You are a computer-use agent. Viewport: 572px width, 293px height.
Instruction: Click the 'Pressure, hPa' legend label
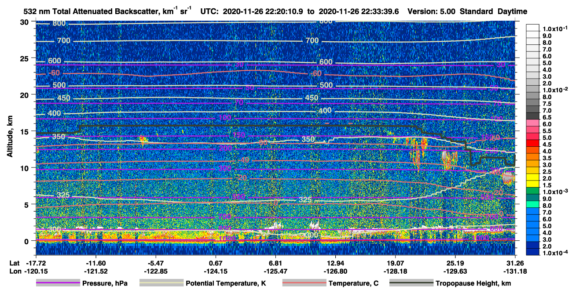[106, 284]
